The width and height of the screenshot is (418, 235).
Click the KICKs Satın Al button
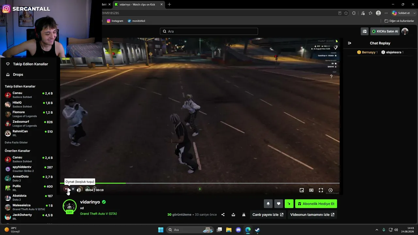coord(385,31)
